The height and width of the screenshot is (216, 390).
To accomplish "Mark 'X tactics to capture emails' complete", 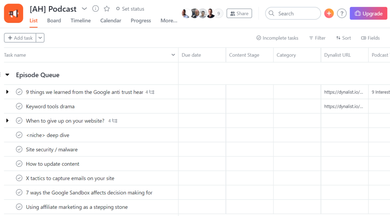I will coord(19,178).
